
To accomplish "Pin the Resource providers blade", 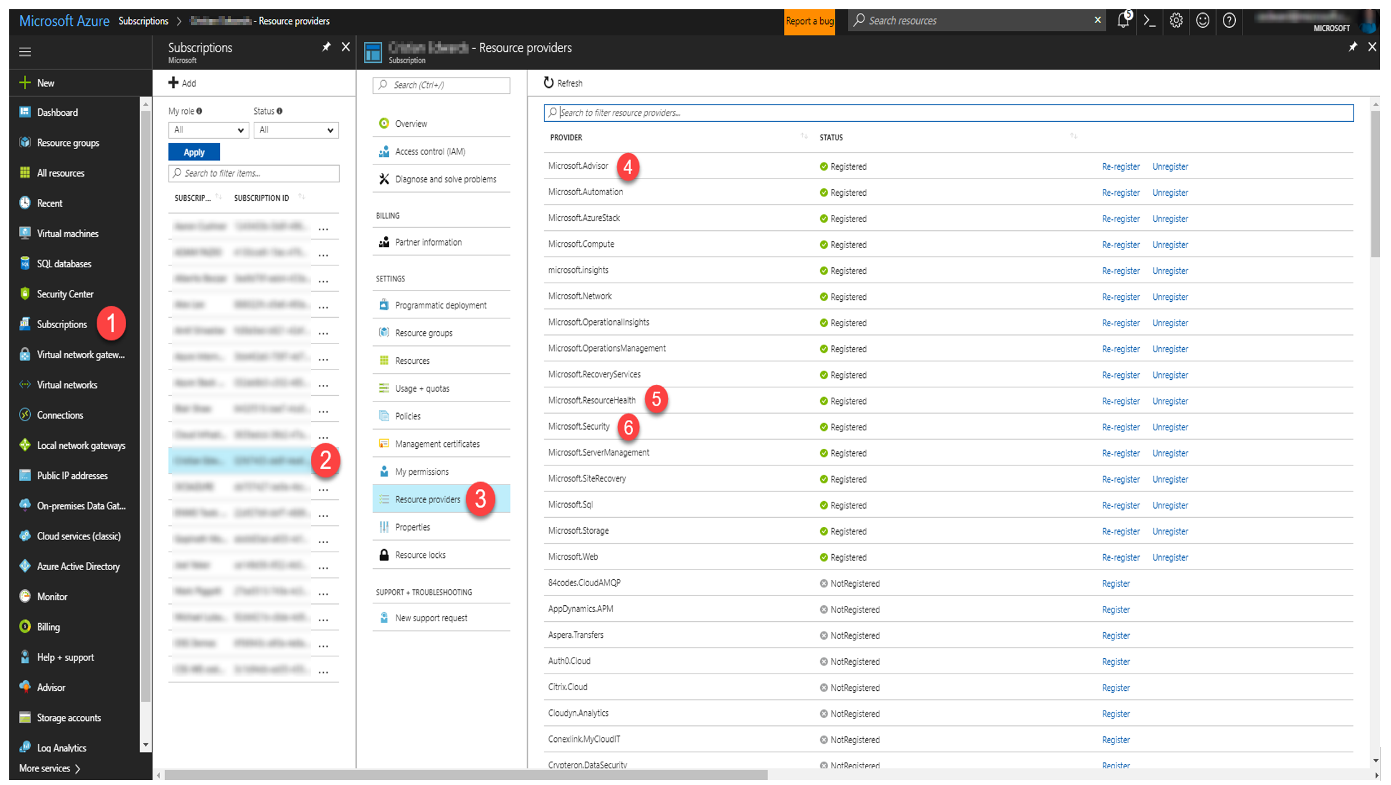I will [x=1353, y=47].
